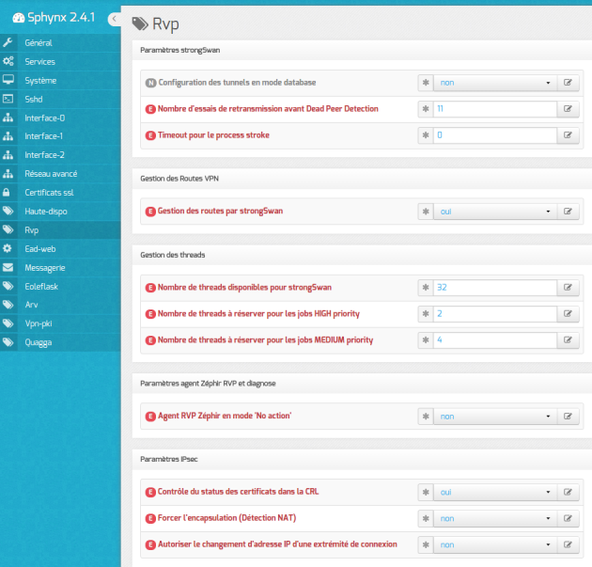
Task: Open the Haute-dispo menu section
Action: (60, 212)
